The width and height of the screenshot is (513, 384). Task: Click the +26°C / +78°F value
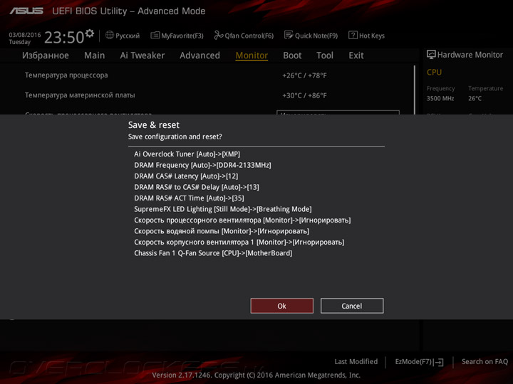[304, 76]
